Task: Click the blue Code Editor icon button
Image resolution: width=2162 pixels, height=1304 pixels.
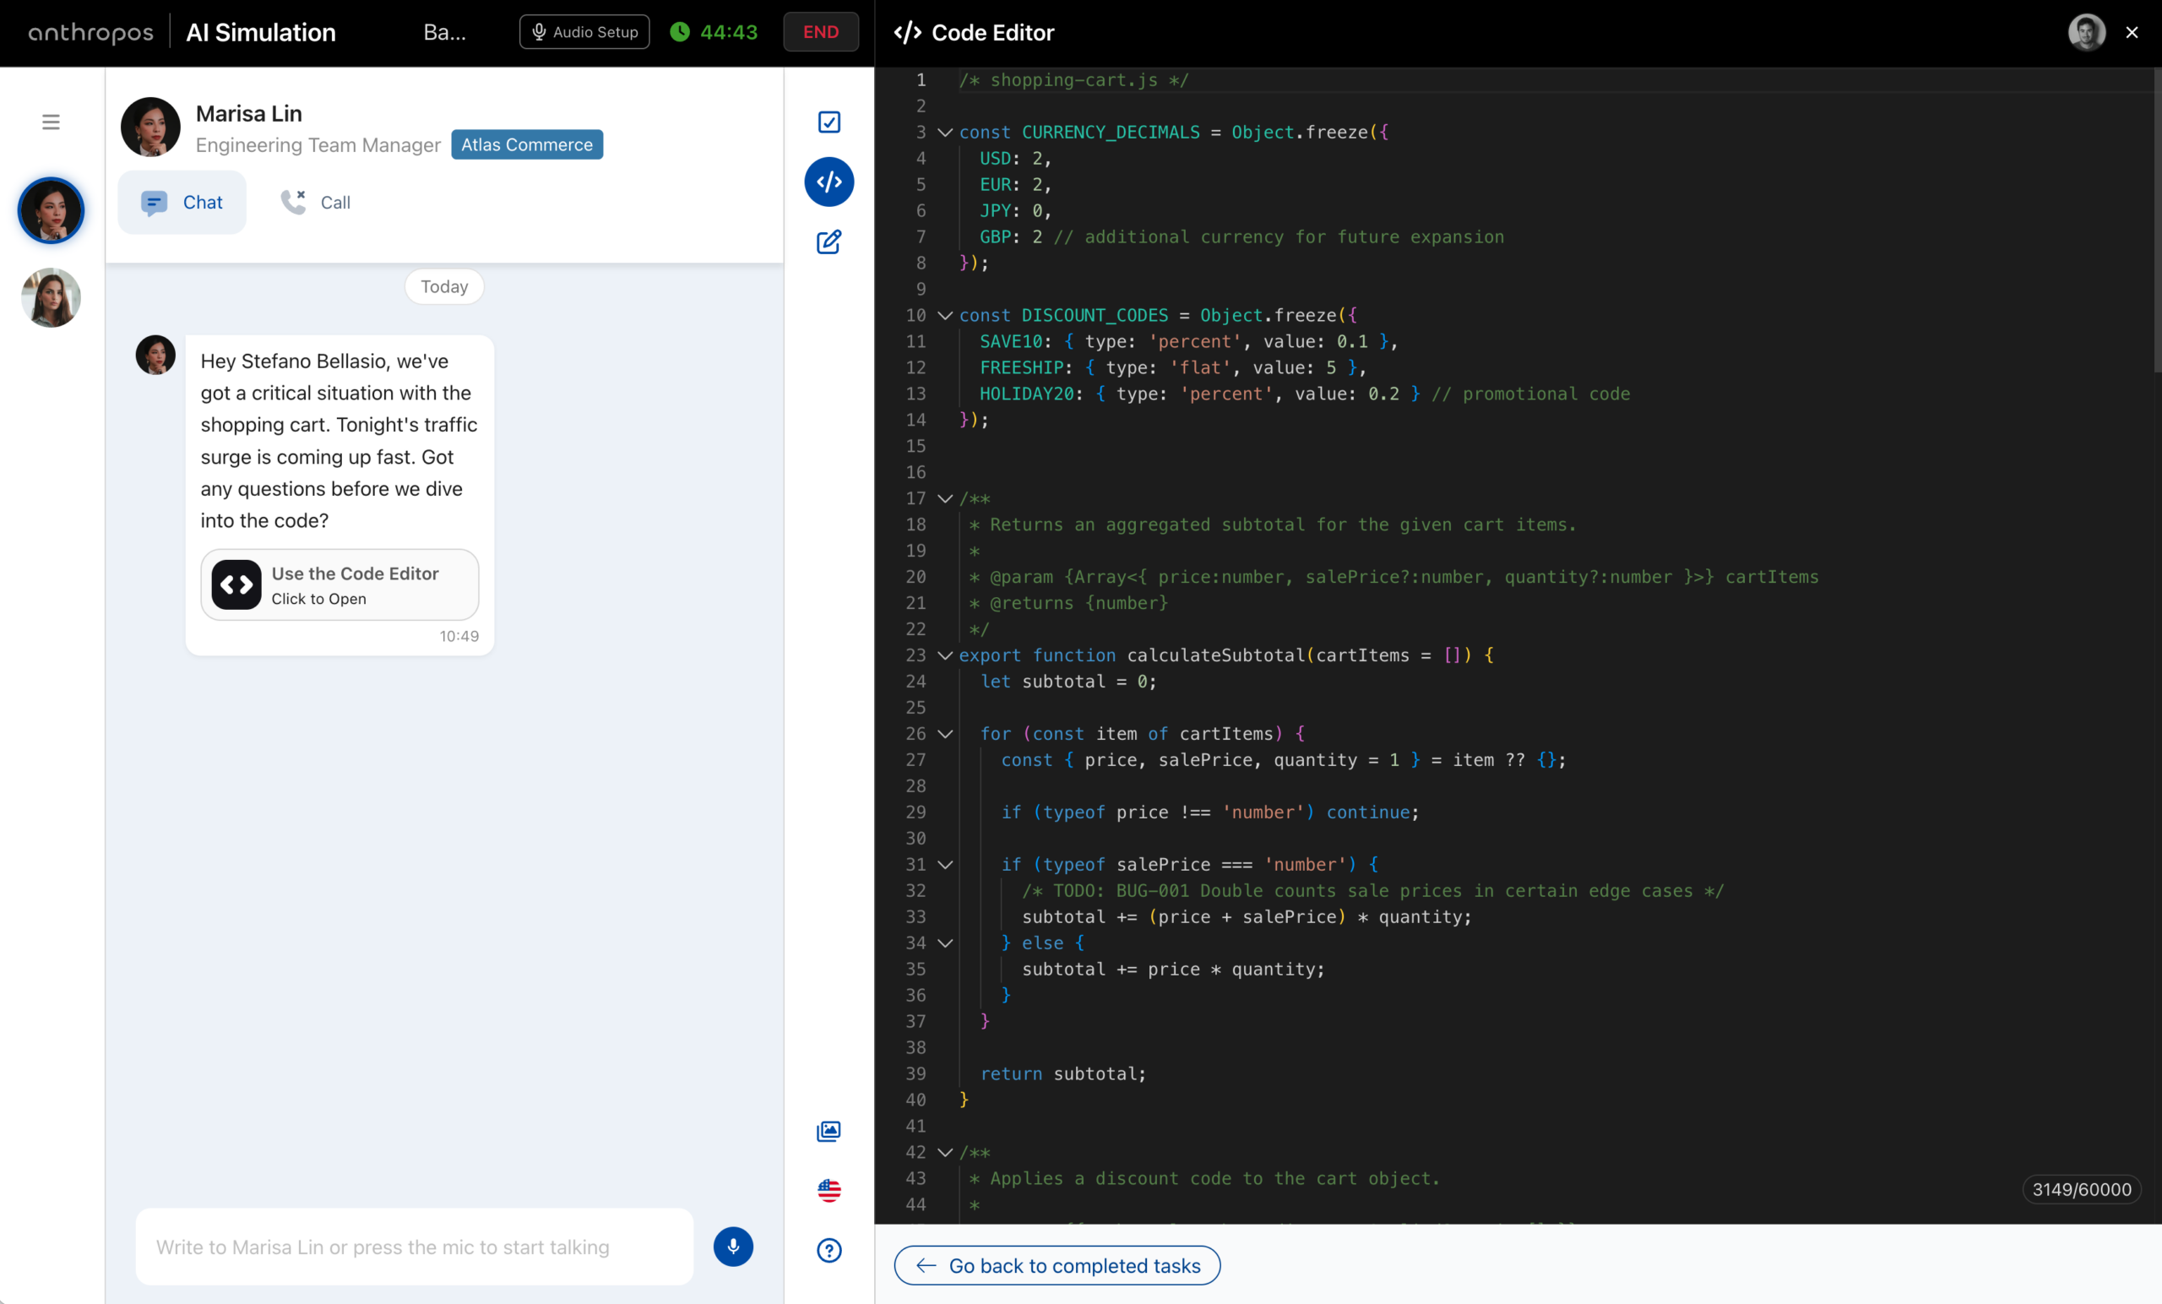Action: pyautogui.click(x=829, y=182)
